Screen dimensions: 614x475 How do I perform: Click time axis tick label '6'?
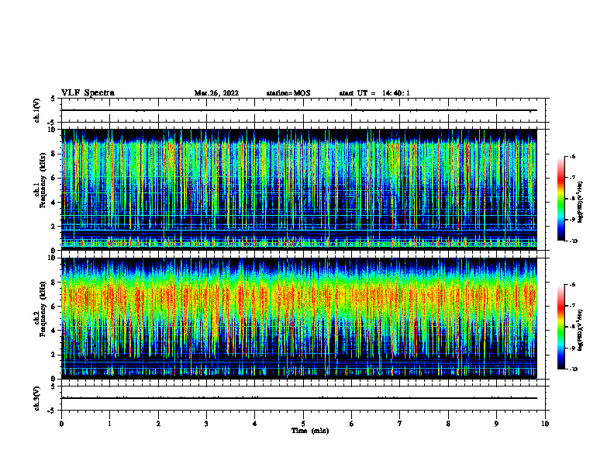point(351,424)
